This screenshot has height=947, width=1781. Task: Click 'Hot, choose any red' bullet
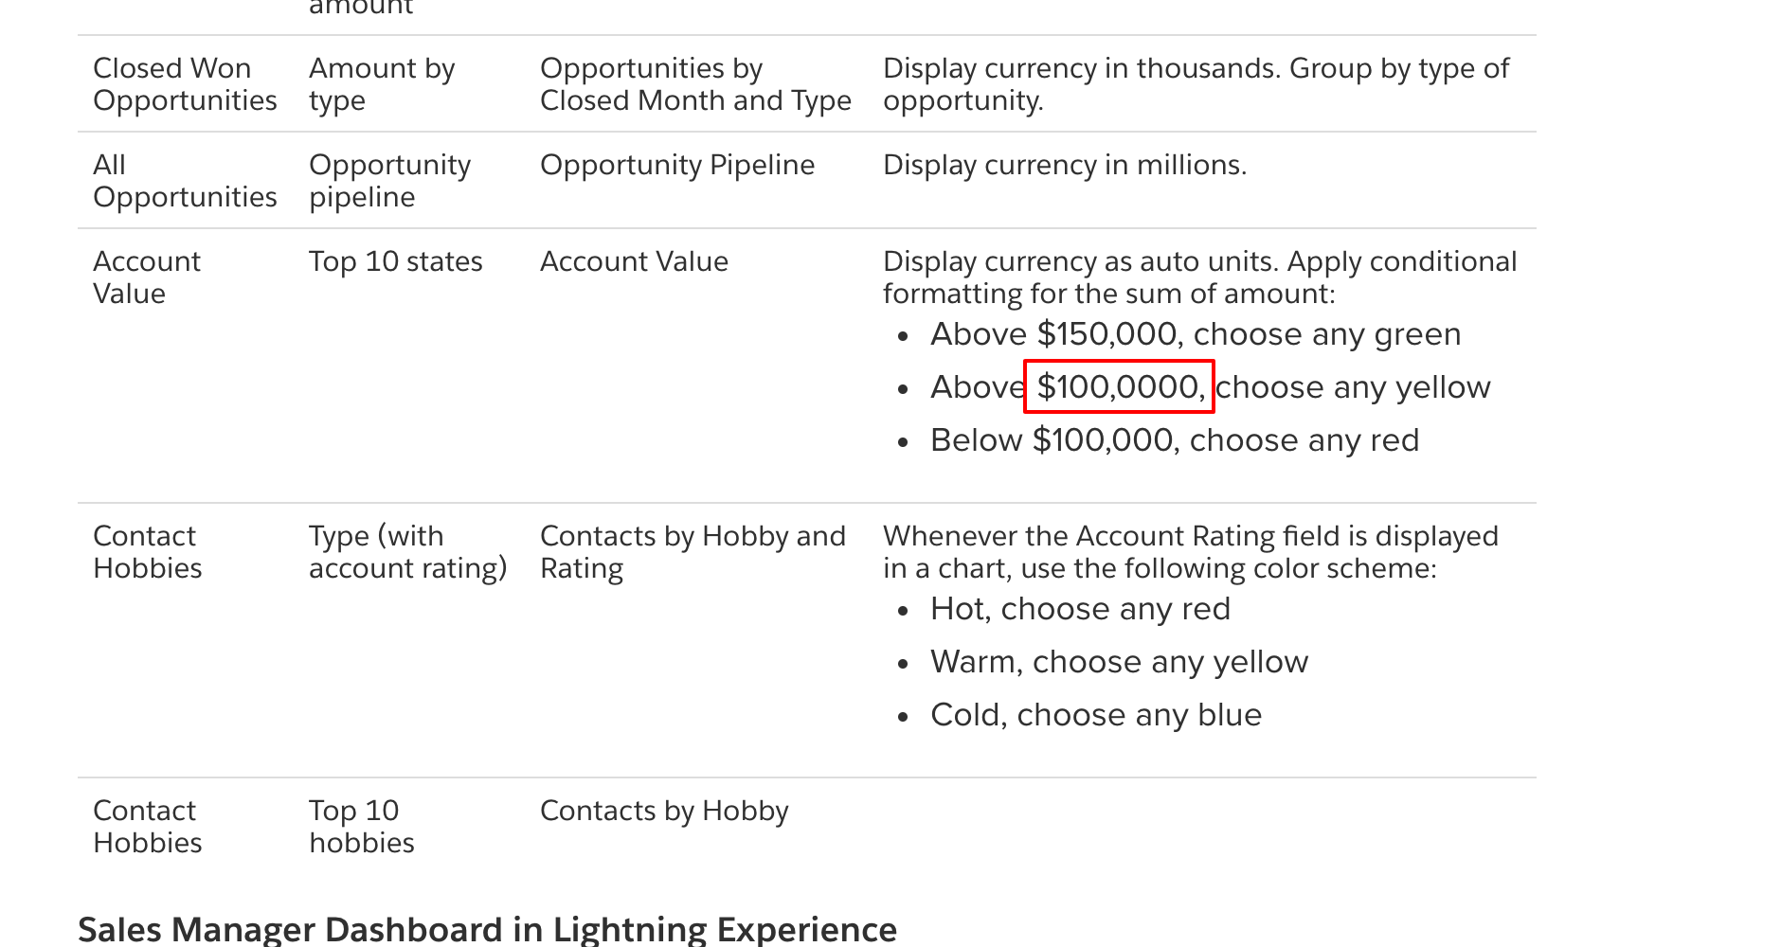pyautogui.click(x=1080, y=609)
